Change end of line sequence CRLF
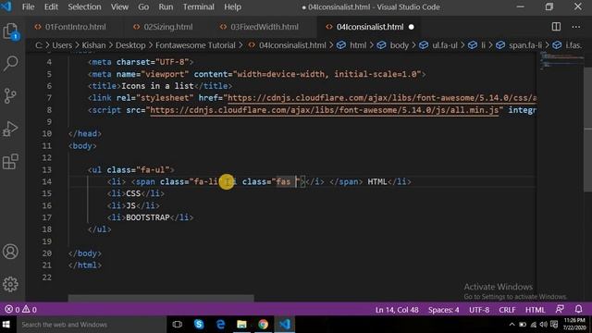Screen dimensions: 592x333 point(507,310)
